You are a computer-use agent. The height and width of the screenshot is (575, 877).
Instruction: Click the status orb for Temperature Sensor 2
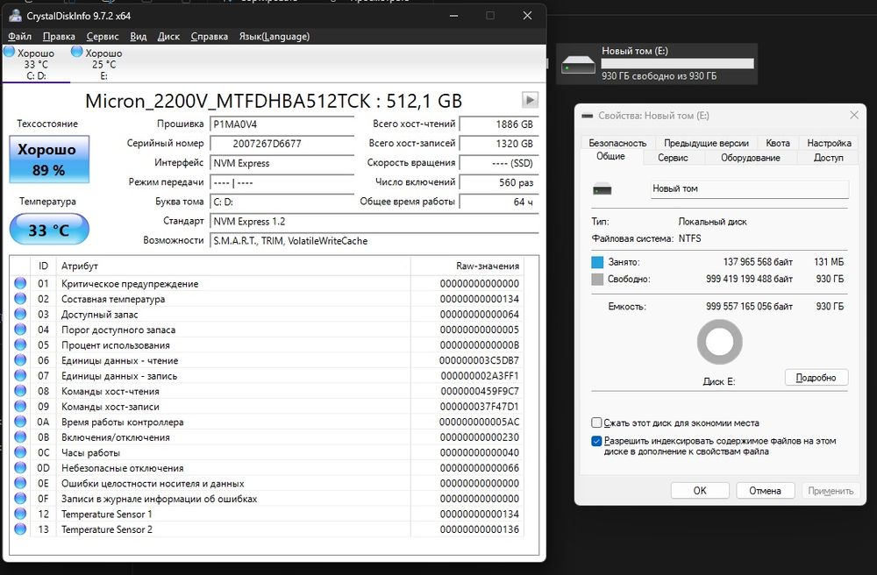[20, 529]
